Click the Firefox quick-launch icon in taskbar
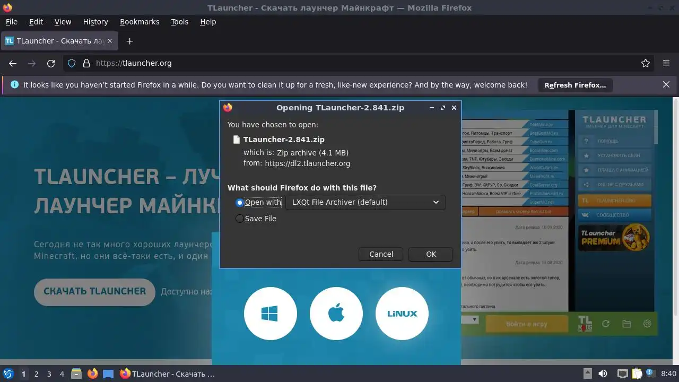 pyautogui.click(x=92, y=374)
